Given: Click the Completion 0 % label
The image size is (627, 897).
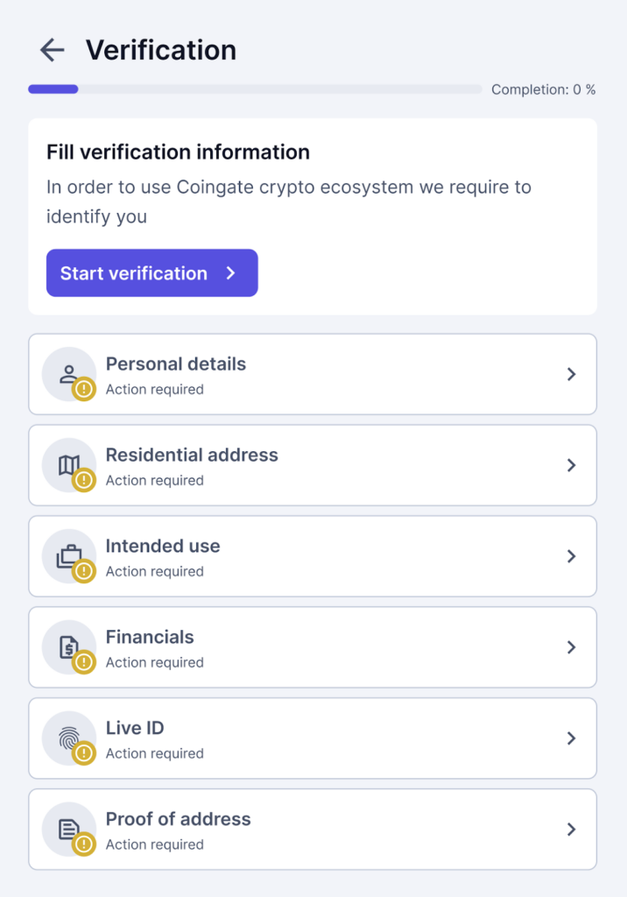Looking at the screenshot, I should point(544,90).
